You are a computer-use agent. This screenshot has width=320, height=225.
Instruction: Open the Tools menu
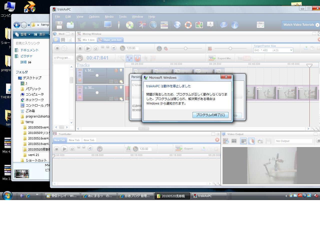pyautogui.click(x=122, y=16)
